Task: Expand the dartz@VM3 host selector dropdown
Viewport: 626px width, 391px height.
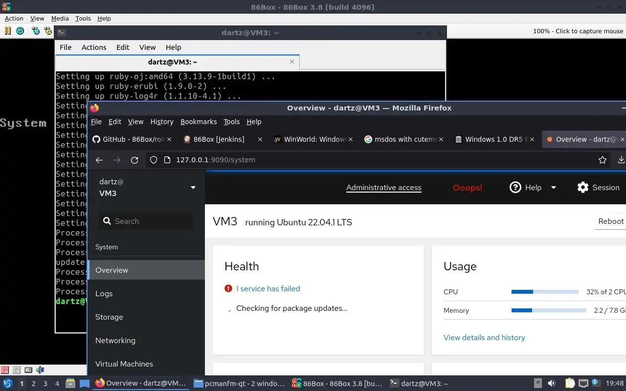Action: (193, 188)
